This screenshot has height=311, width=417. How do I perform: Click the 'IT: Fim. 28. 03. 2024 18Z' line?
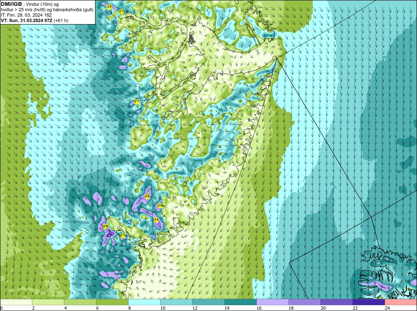(x=26, y=15)
